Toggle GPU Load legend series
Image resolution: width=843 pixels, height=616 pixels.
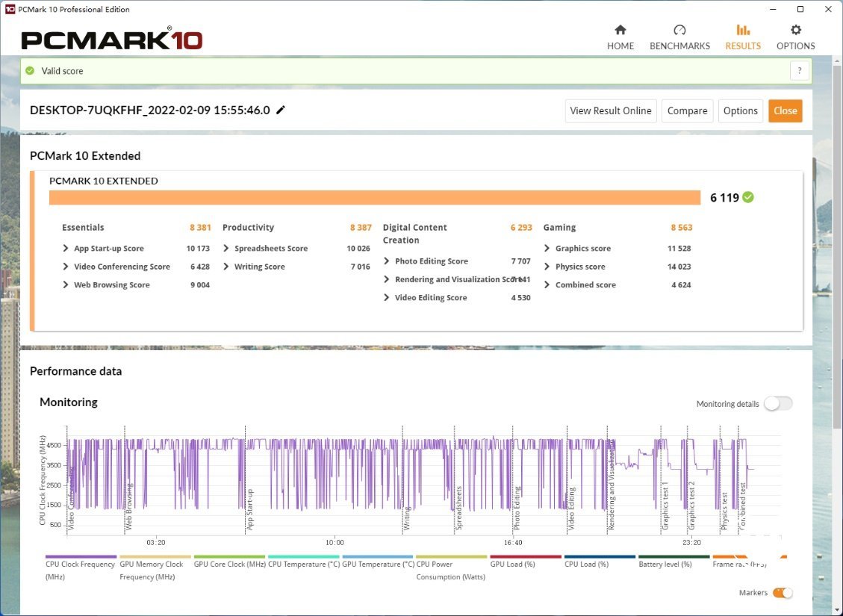coord(525,563)
